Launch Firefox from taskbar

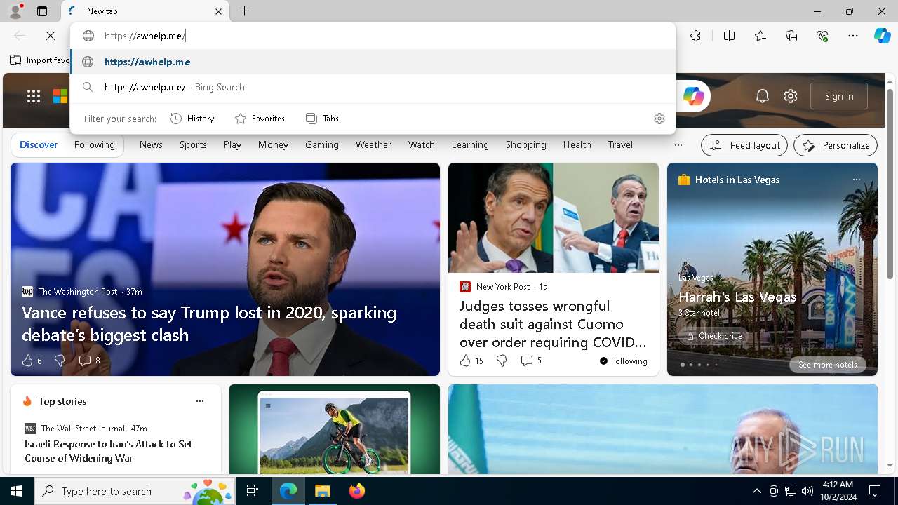click(x=357, y=491)
